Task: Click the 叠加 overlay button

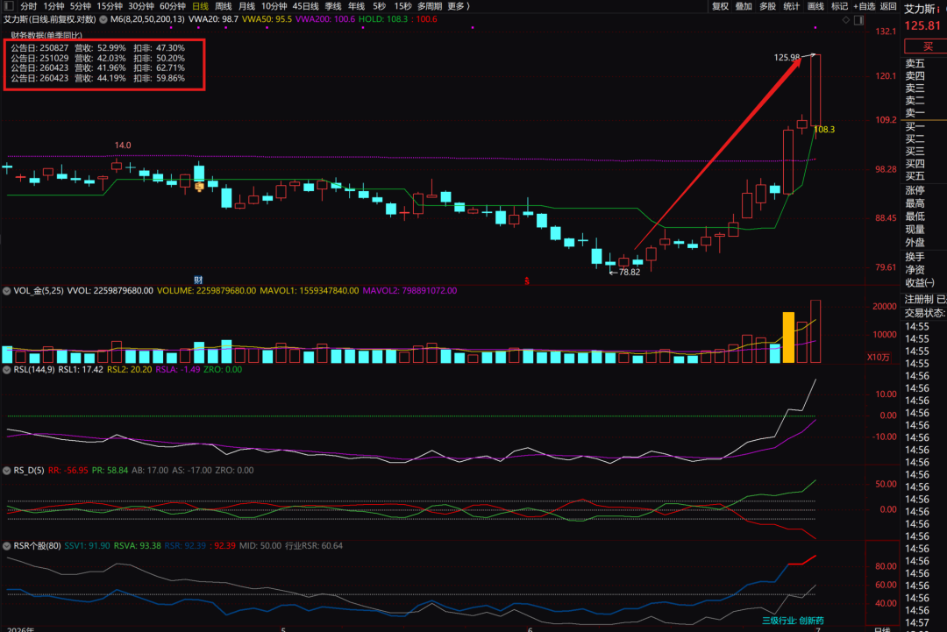Action: coord(744,6)
